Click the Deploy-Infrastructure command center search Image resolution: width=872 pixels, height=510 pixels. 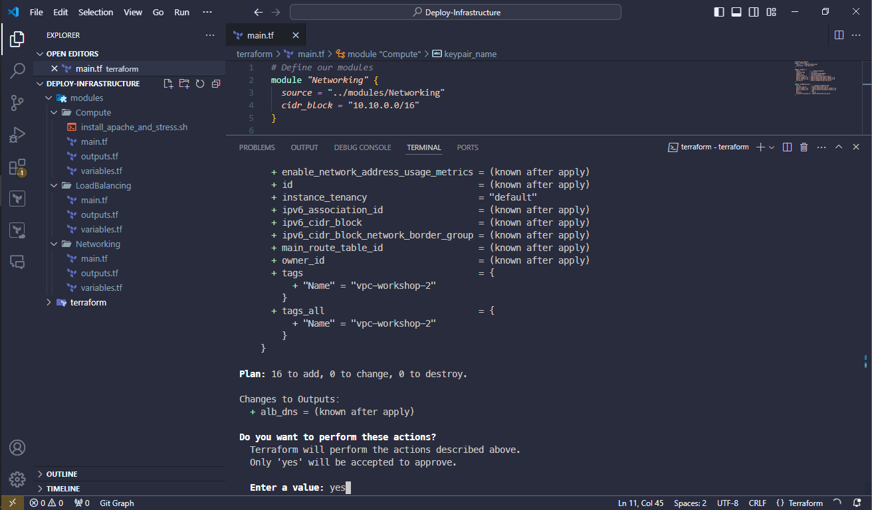(x=456, y=12)
